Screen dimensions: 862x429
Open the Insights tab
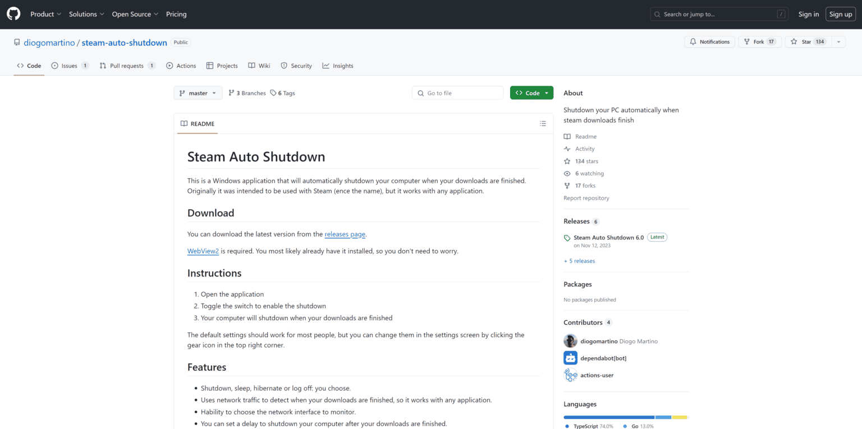click(338, 66)
